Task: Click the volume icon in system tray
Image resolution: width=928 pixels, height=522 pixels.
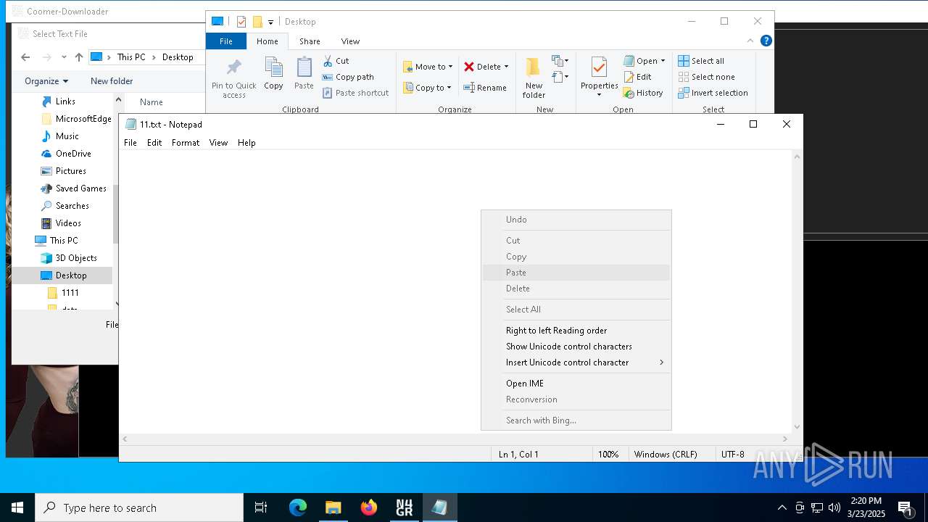Action: point(834,507)
